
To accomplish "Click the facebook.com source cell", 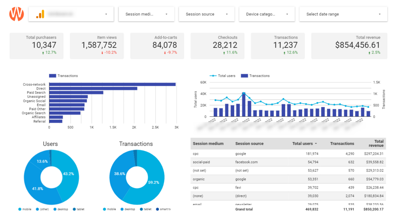I will (246, 162).
